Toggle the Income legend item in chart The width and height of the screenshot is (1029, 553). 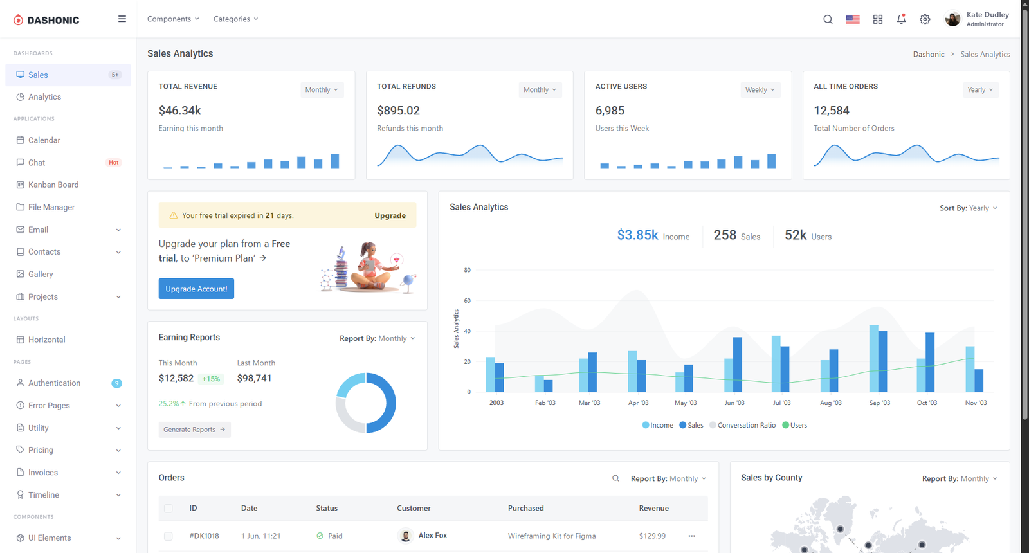click(657, 425)
